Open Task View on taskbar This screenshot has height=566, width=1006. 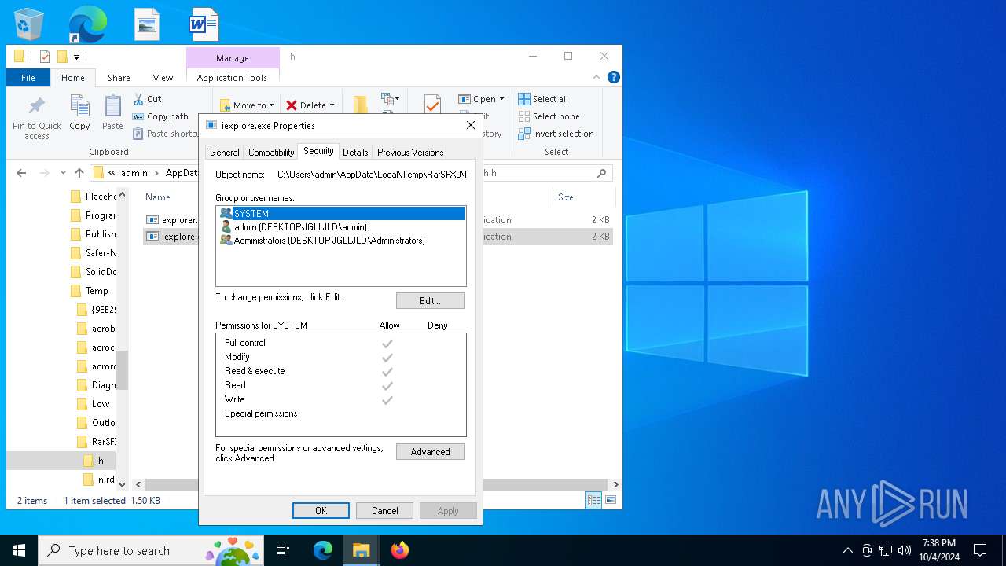click(x=283, y=550)
